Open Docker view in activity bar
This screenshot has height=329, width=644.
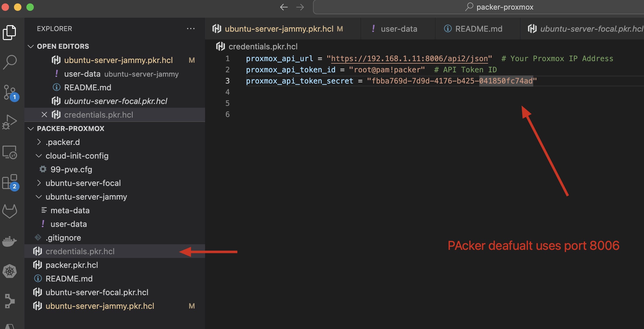point(10,241)
